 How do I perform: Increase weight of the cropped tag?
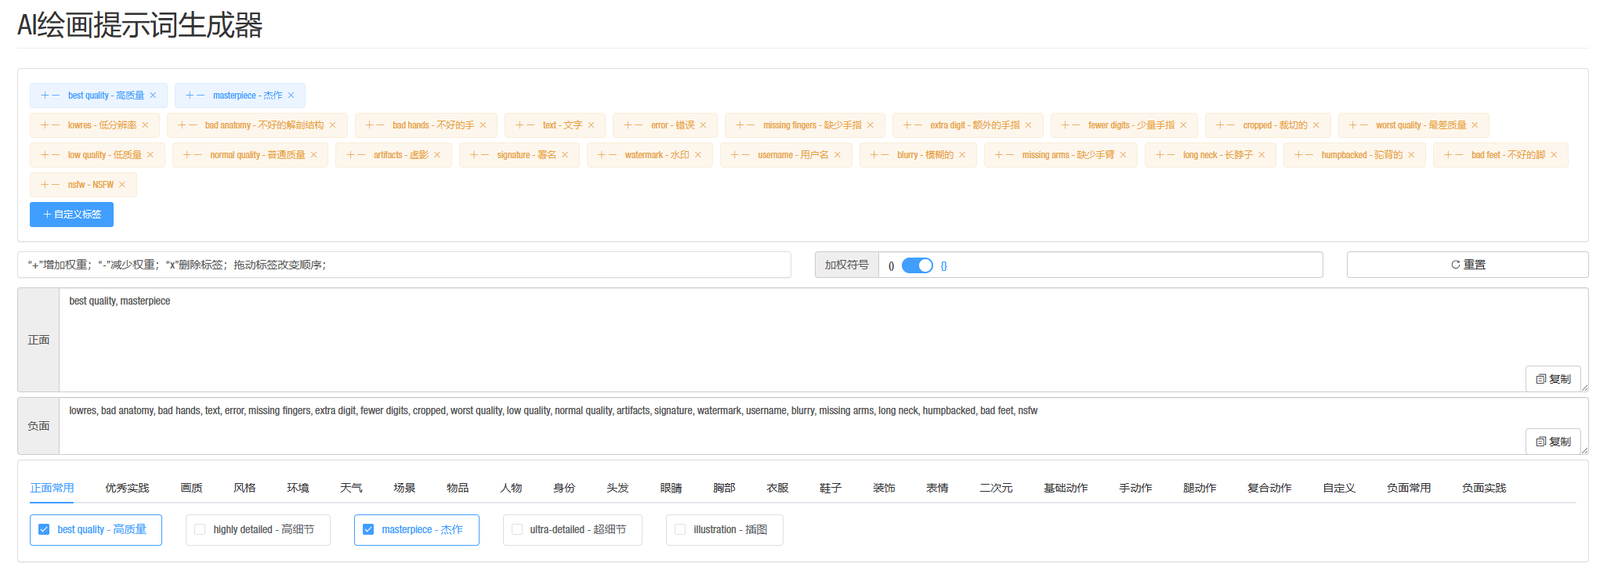click(1220, 125)
